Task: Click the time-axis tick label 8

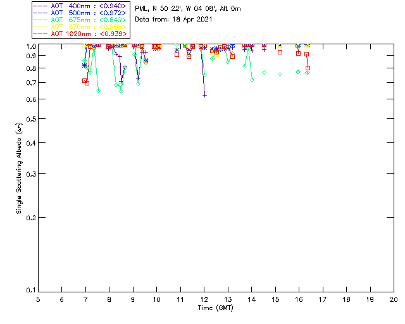Action: 109,299
